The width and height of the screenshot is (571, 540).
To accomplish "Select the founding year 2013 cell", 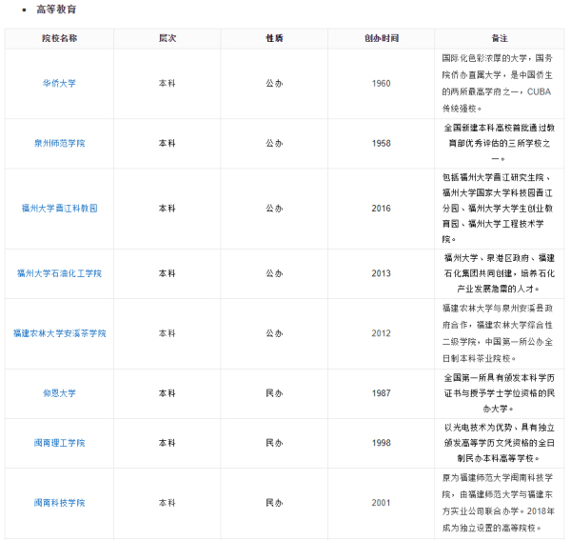I will click(x=382, y=273).
